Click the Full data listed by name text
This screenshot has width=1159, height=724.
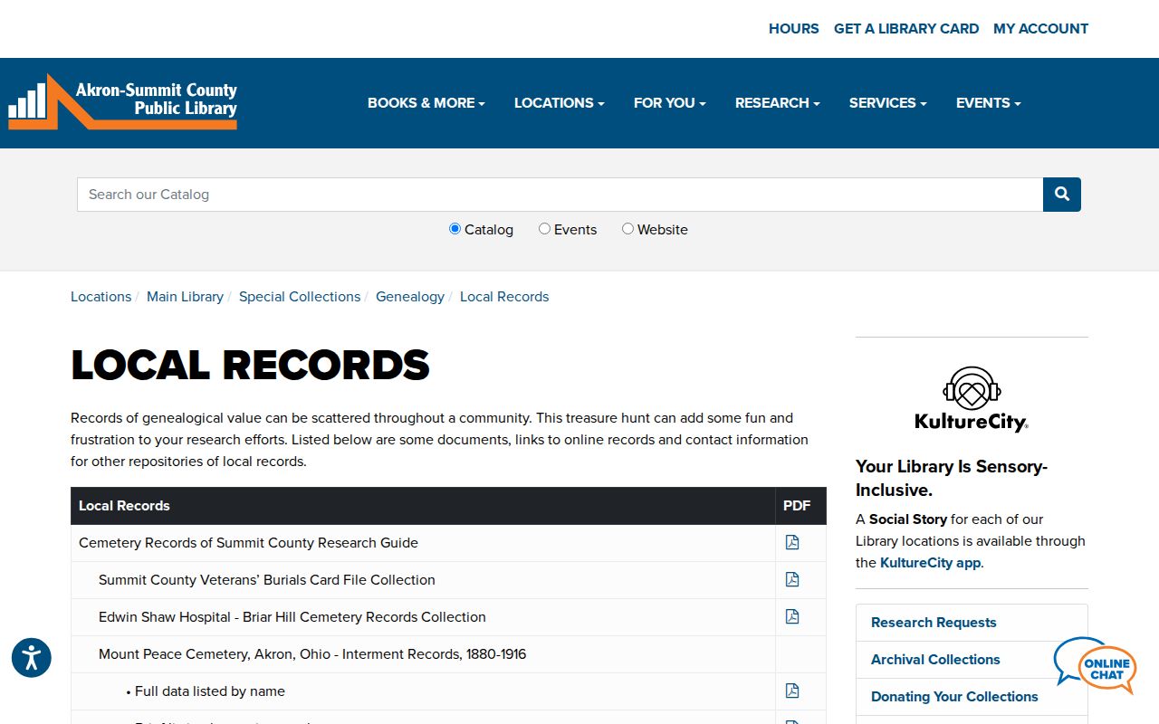pyautogui.click(x=210, y=691)
